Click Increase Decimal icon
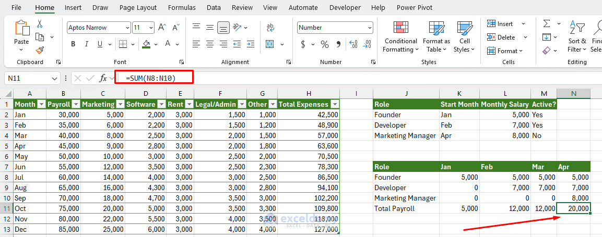 [353, 44]
